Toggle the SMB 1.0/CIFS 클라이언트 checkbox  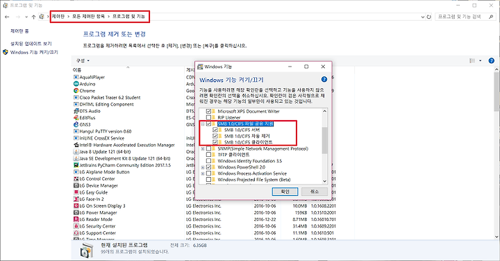coord(215,142)
